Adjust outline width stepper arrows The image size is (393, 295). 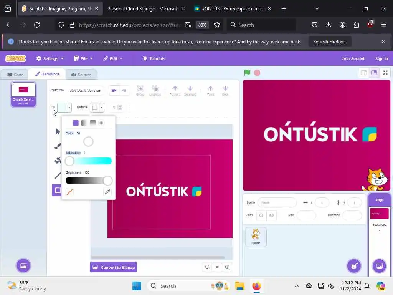pos(120,108)
